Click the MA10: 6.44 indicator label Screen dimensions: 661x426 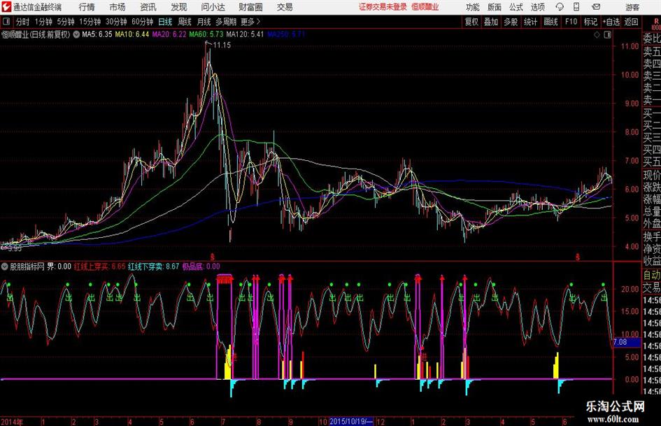(132, 34)
